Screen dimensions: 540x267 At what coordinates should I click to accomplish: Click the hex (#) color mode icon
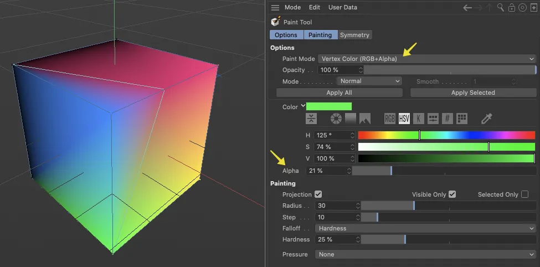coord(448,119)
